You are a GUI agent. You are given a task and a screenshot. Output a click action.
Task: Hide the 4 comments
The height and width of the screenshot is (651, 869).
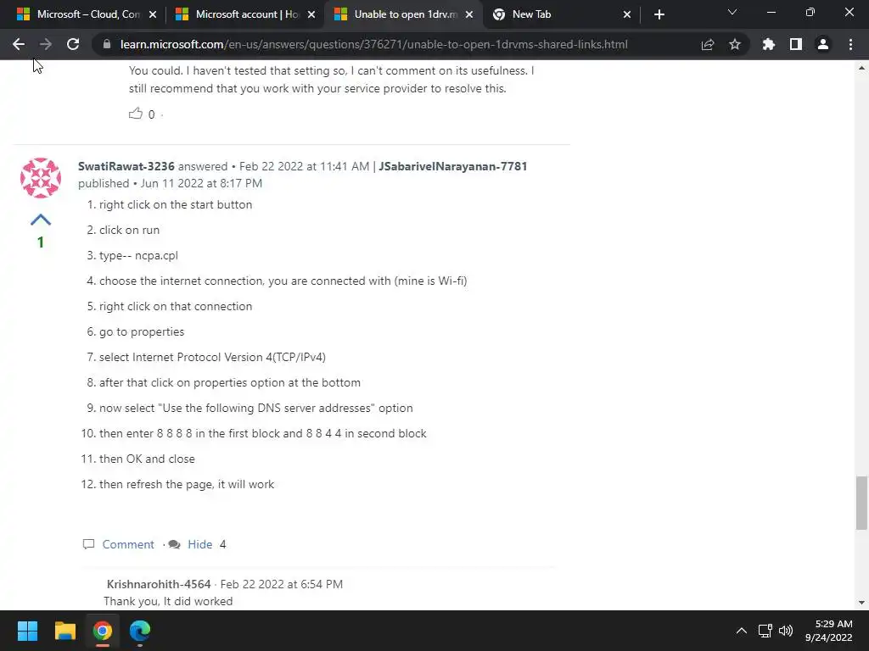pyautogui.click(x=200, y=544)
